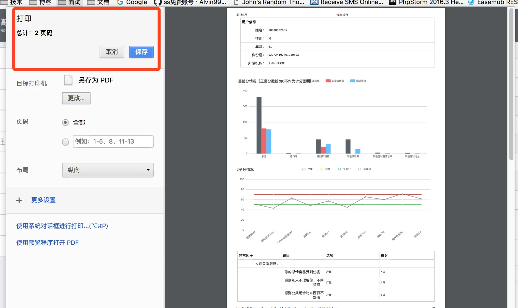Image resolution: width=518 pixels, height=308 pixels.
Task: Click the Easemob bookmark icon
Action: pos(471,3)
